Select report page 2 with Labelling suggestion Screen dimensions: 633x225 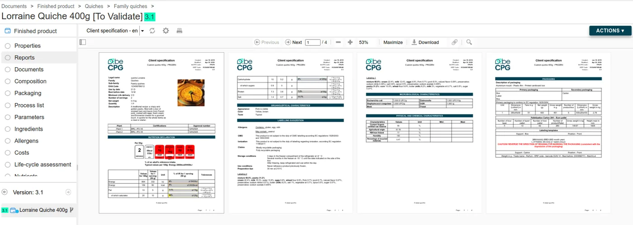[291, 133]
